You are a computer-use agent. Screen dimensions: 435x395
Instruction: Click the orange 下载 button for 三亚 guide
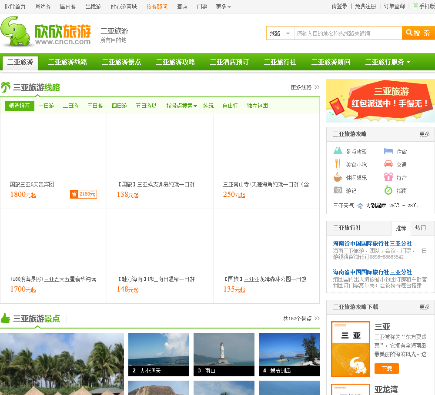(386, 368)
